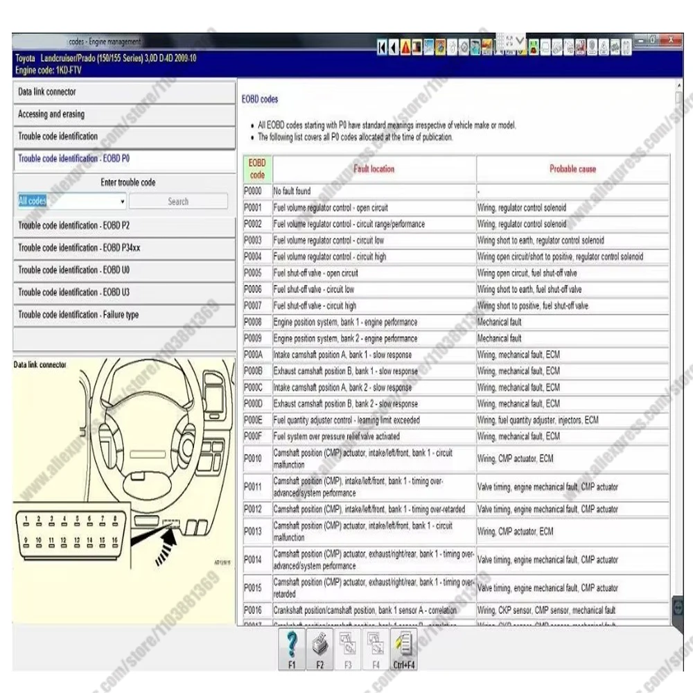The width and height of the screenshot is (693, 693).
Task: Select the P000B code cell
Action: [257, 371]
